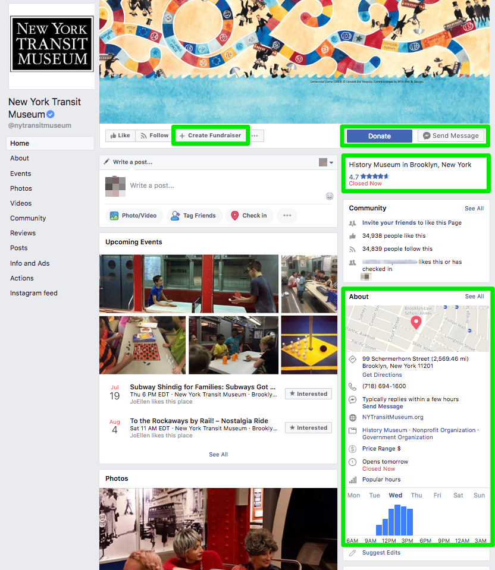The height and width of the screenshot is (570, 495).
Task: Open the post-as identity dropdown arrow
Action: pyautogui.click(x=331, y=162)
